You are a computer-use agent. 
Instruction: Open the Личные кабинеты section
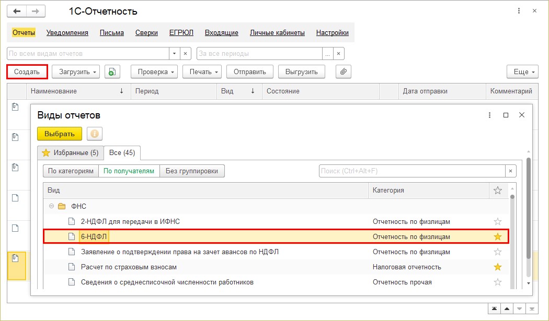point(277,32)
